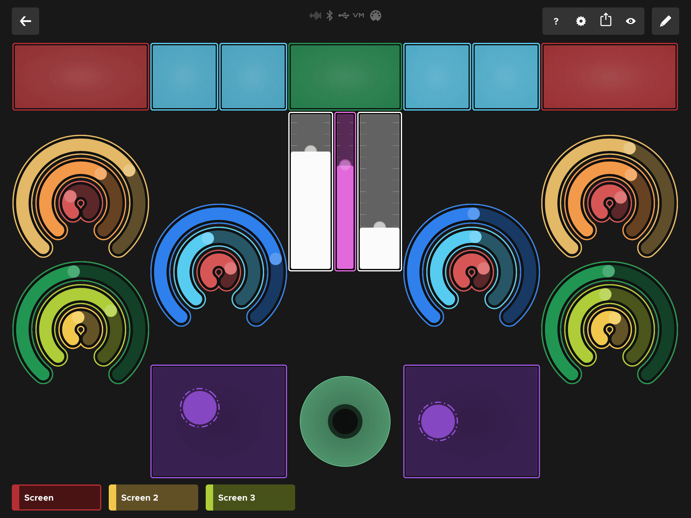The image size is (691, 518).
Task: Tap the outer yellow ring handle, top-right knob
Action: tap(629, 148)
